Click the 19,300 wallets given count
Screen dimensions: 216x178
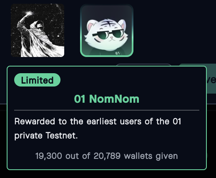click(x=49, y=156)
